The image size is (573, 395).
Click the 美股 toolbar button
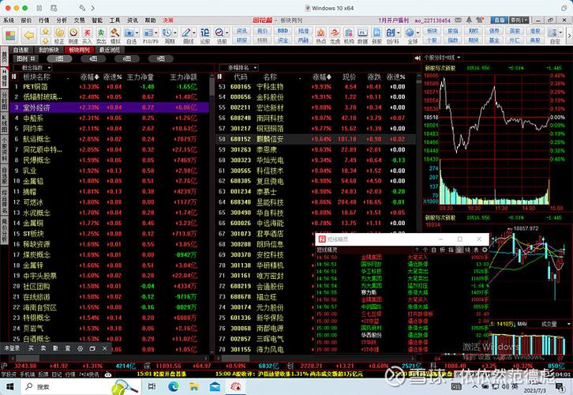click(535, 39)
